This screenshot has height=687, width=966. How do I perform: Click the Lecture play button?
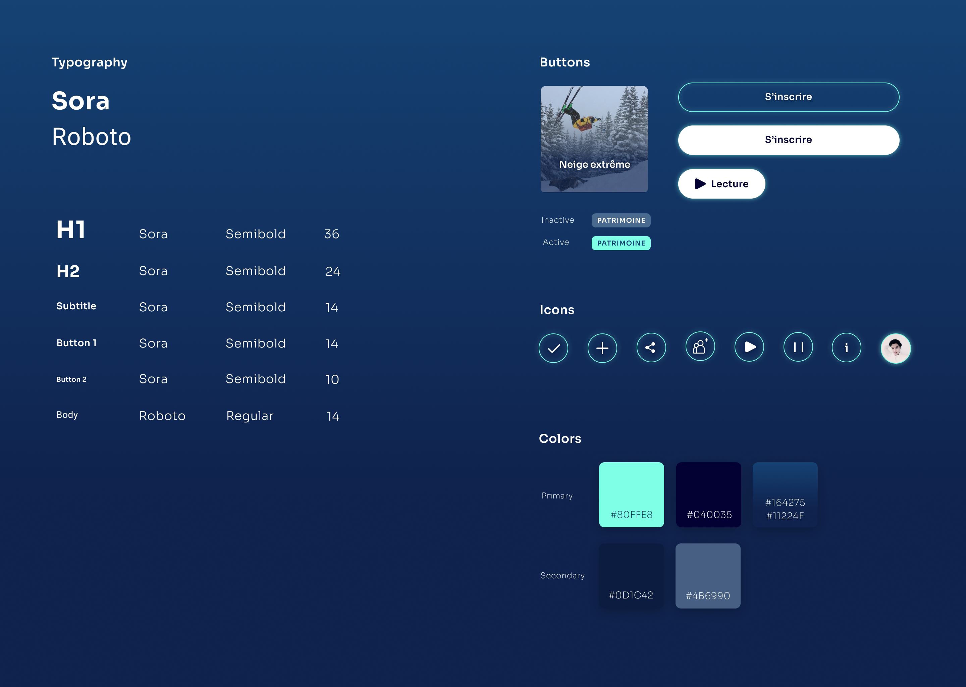coord(721,183)
